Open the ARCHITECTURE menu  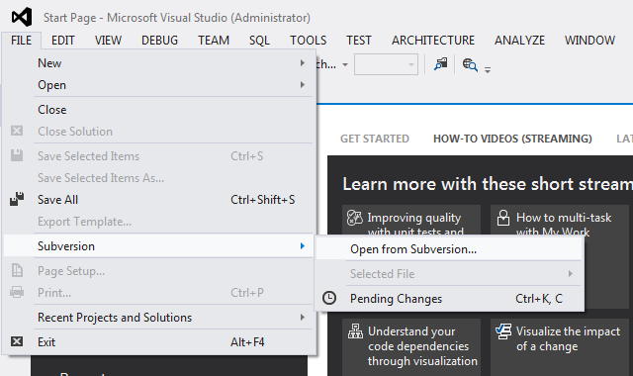[x=433, y=41]
